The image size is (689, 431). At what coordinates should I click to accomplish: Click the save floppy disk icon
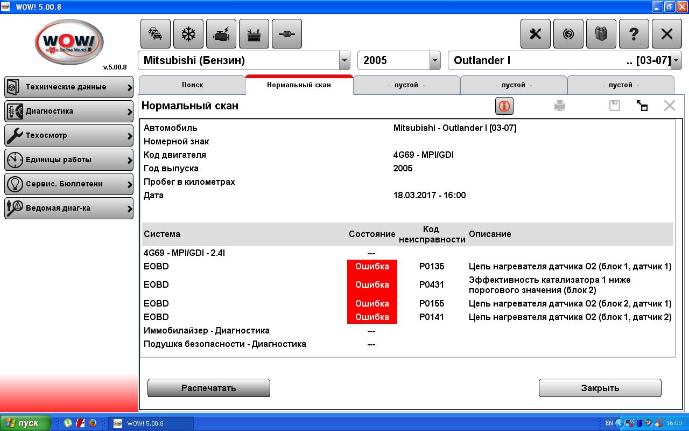pyautogui.click(x=615, y=106)
